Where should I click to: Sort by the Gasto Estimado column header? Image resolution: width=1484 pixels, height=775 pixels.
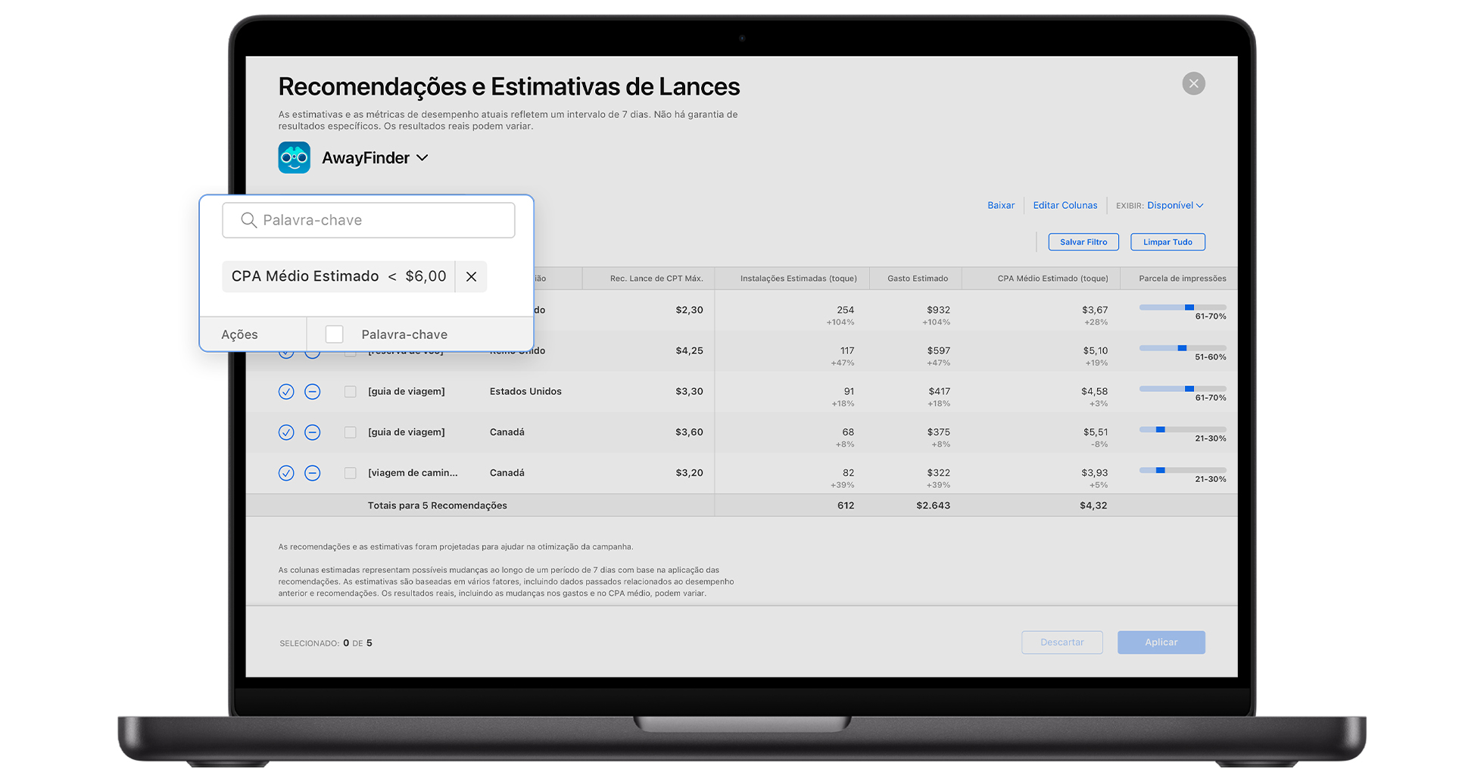[x=917, y=279]
